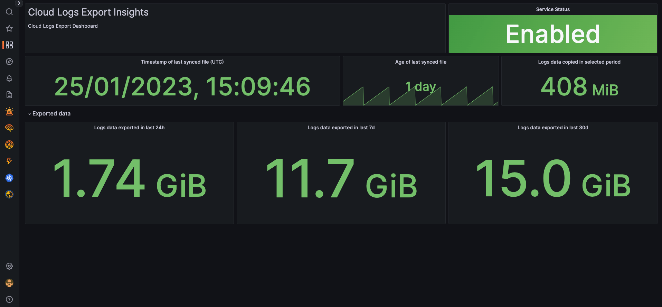662x307 pixels.
Task: Click the Age of last synced file sparkline graph
Action: [420, 96]
